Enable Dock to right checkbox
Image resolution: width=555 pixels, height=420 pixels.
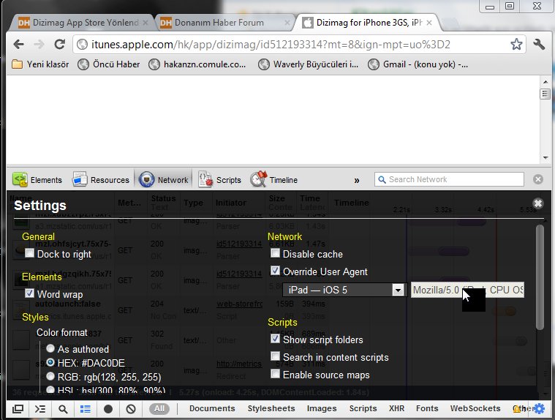[29, 253]
